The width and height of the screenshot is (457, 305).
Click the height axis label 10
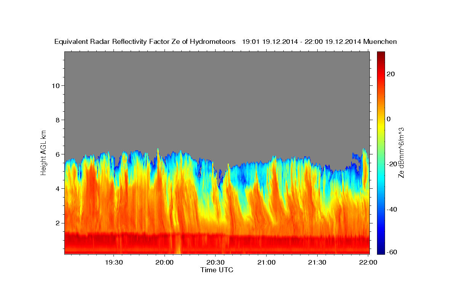point(55,85)
